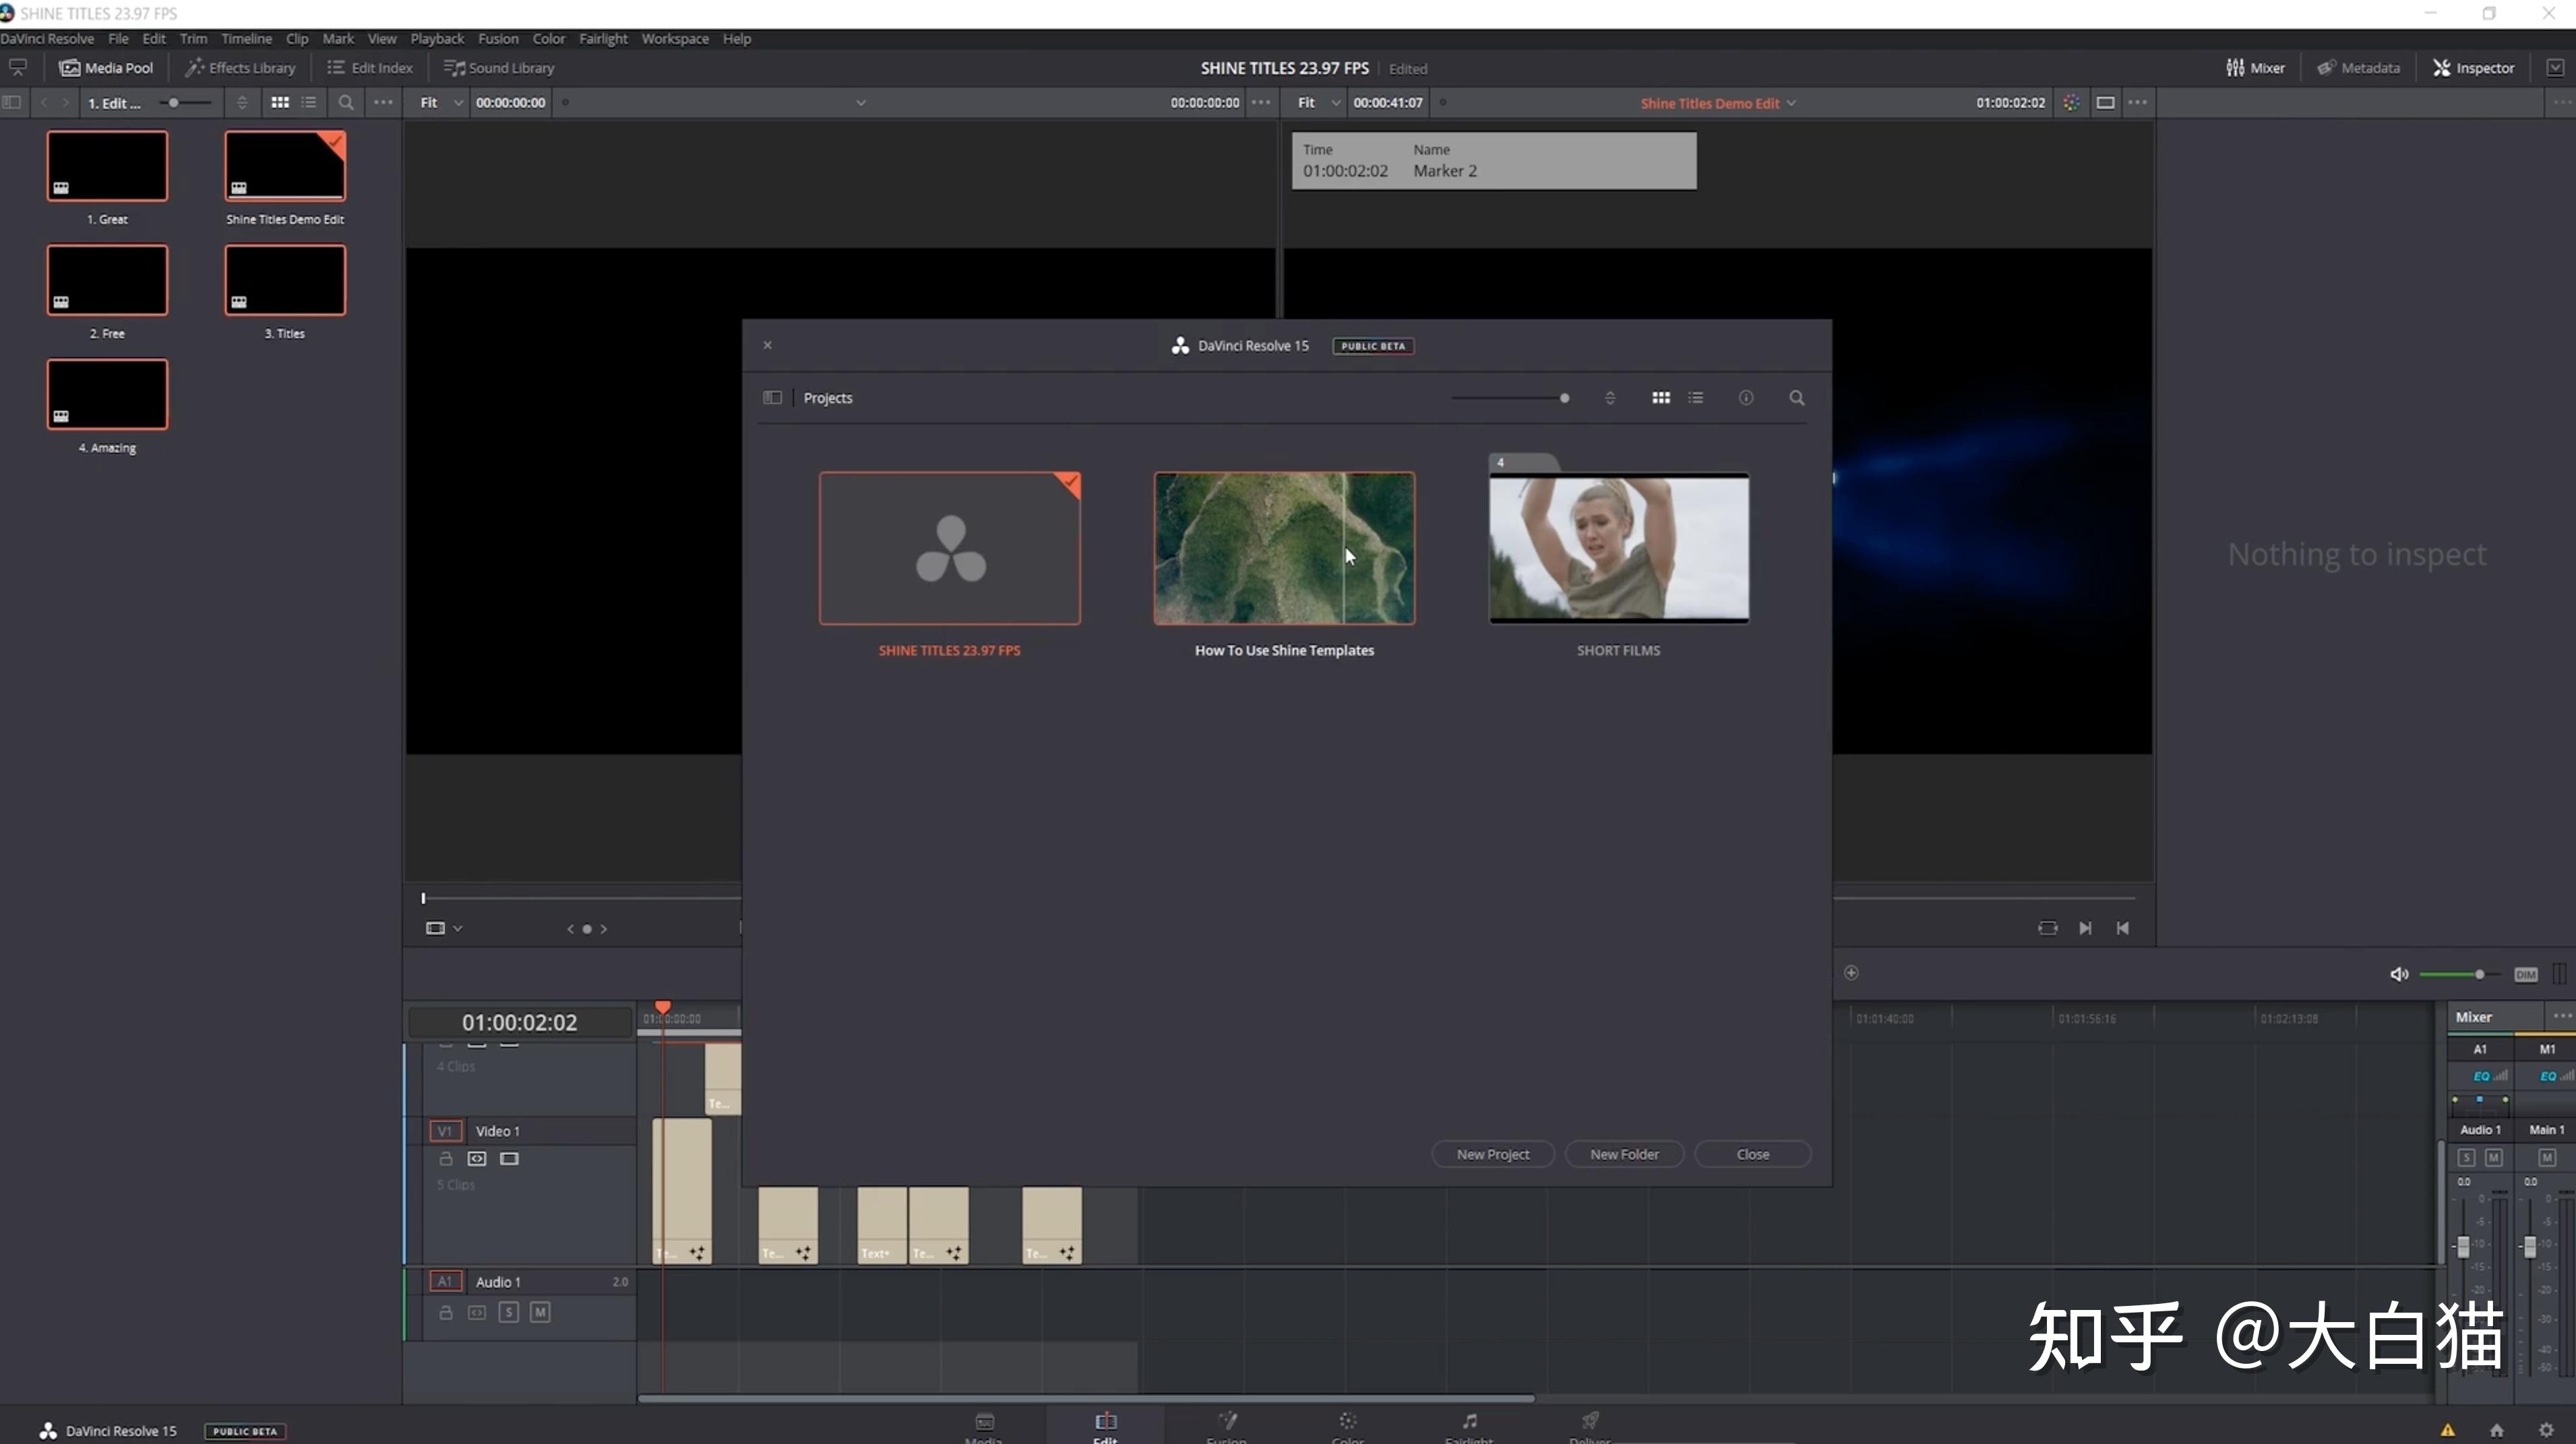The image size is (2576, 1444).
Task: Toggle the Mixer panel
Action: pos(2255,68)
